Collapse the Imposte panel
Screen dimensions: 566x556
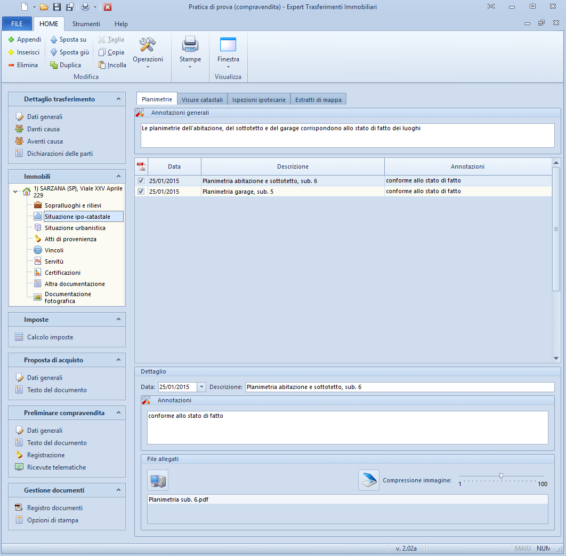[118, 319]
